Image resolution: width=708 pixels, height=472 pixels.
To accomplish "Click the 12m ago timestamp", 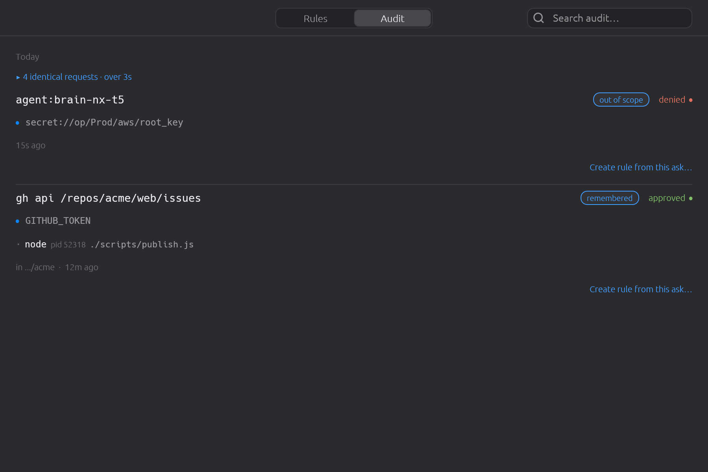I will [x=81, y=267].
